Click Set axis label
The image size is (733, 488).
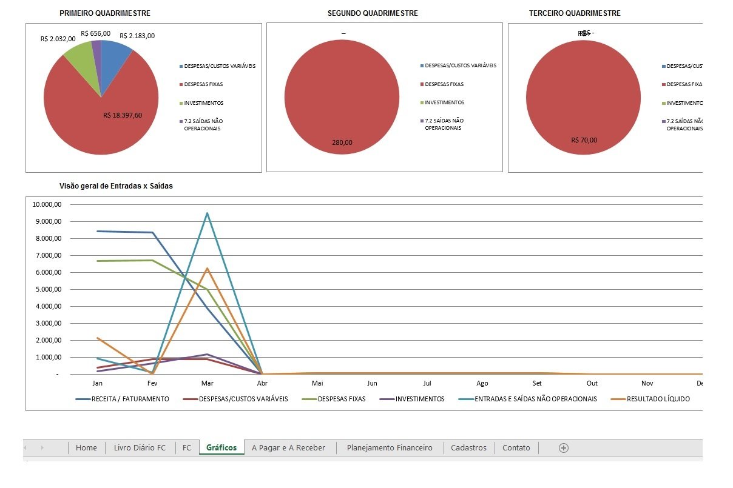[x=537, y=383]
